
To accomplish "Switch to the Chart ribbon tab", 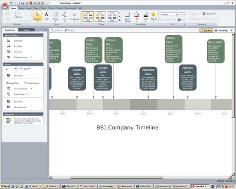I will 51,8.
